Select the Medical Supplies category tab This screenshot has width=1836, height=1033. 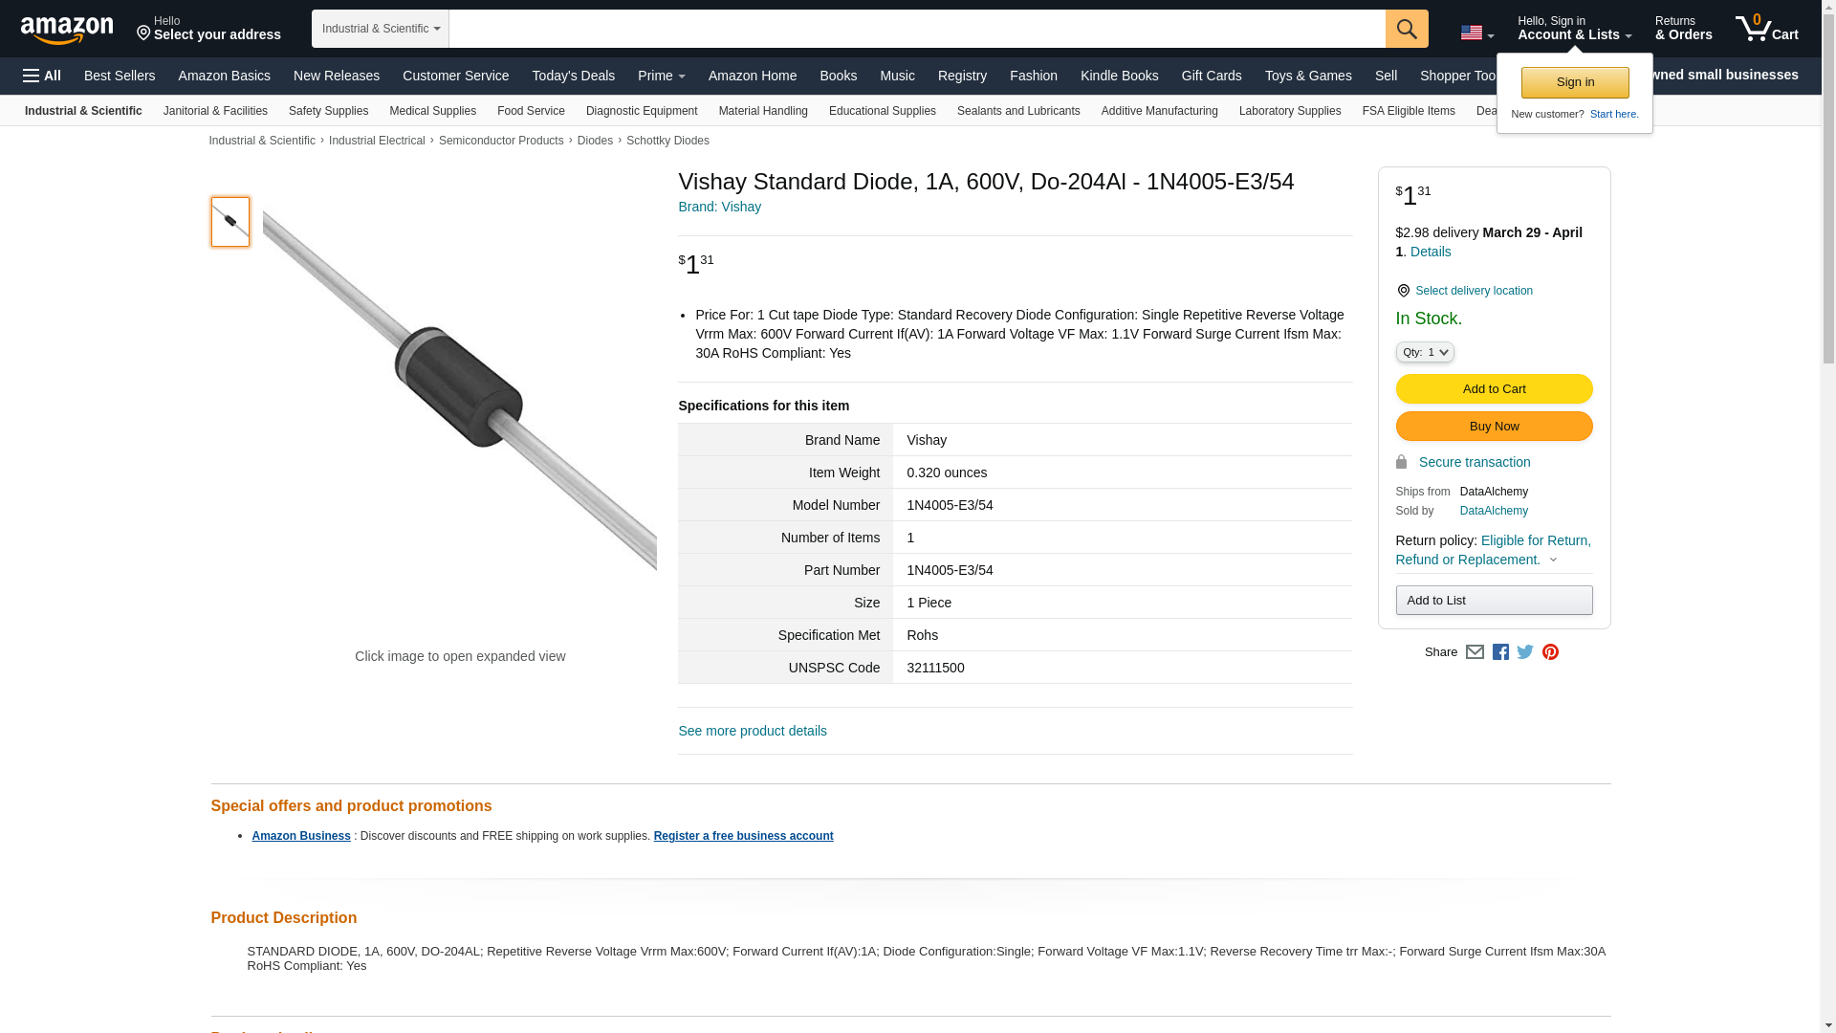[x=432, y=111]
